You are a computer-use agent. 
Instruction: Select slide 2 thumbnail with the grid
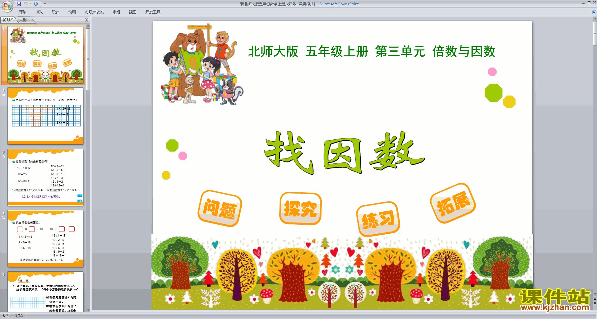[45, 116]
